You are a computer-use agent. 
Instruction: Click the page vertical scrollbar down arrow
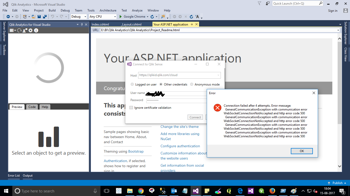[x=340, y=166]
